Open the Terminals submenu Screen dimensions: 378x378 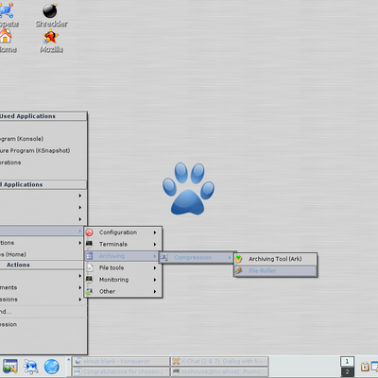tap(123, 244)
